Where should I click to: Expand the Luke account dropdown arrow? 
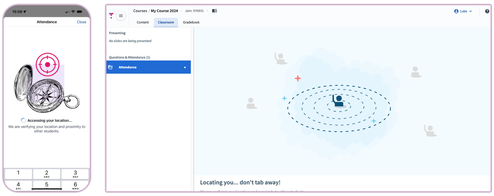[471, 11]
